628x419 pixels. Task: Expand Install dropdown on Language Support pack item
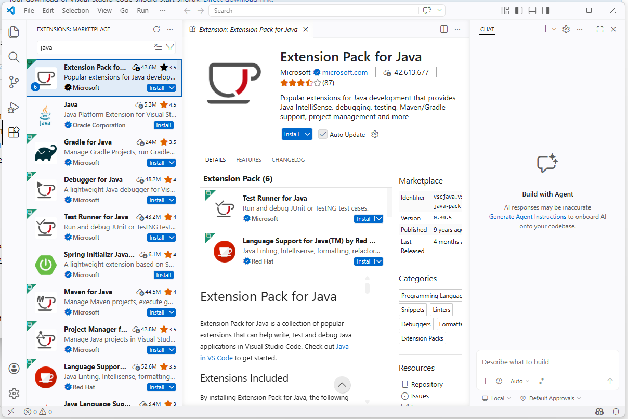click(379, 261)
